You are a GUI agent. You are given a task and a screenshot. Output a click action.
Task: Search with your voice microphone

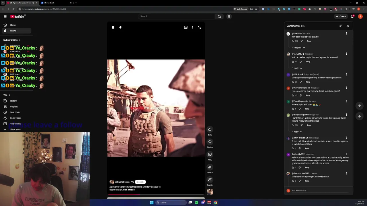229,16
